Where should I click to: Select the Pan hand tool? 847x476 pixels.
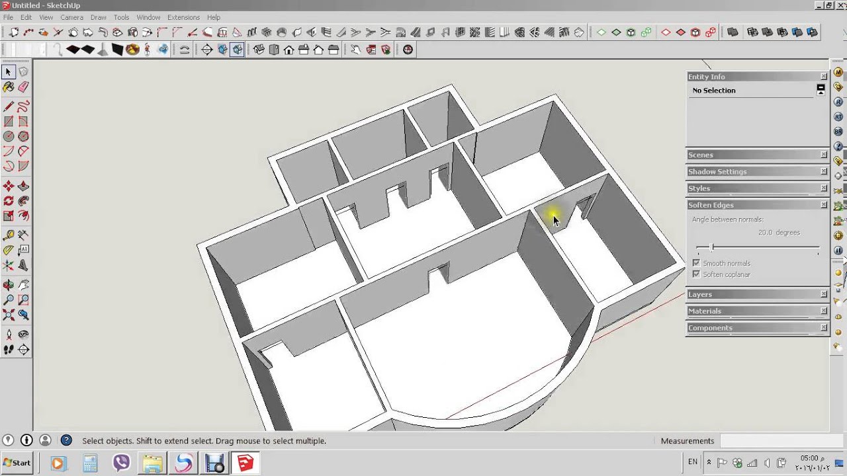pyautogui.click(x=23, y=285)
